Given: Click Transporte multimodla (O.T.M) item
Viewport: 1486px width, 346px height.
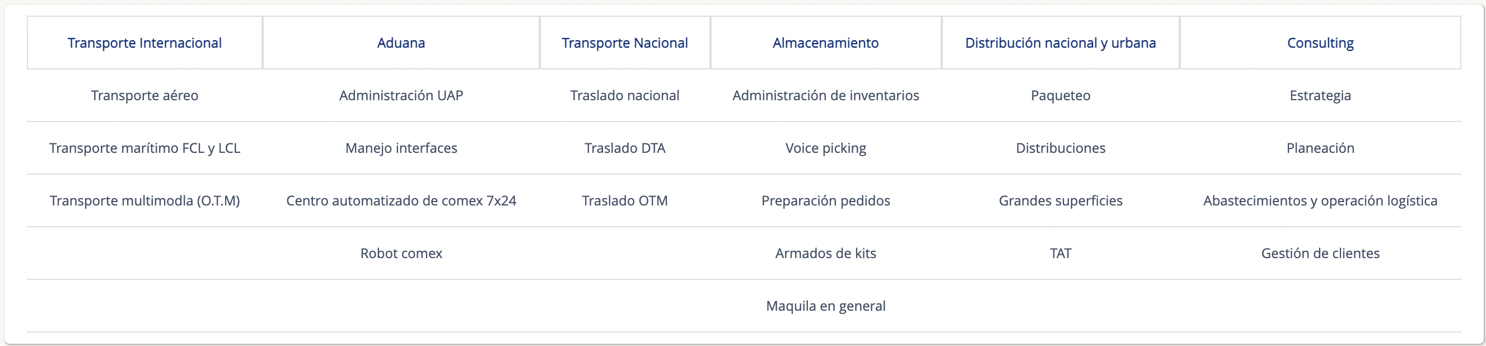Looking at the screenshot, I should click(x=144, y=200).
